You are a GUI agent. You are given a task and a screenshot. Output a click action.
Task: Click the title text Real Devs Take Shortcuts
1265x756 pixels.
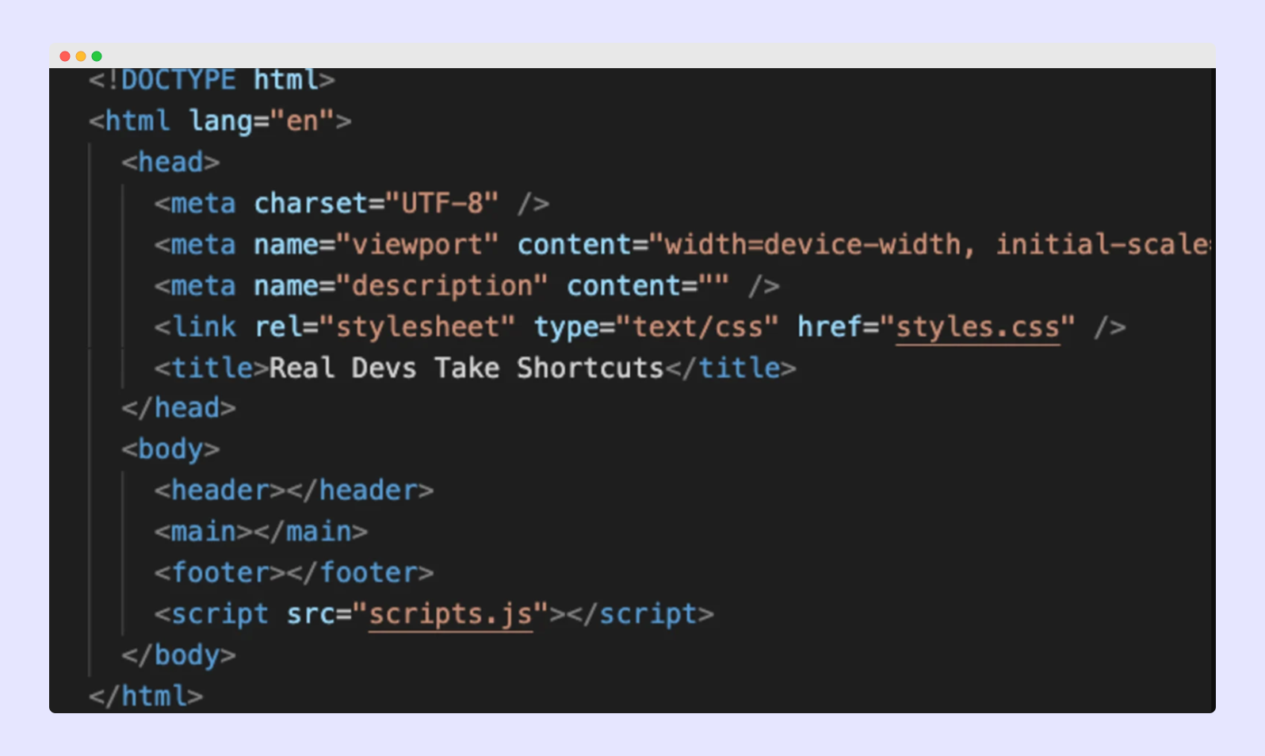(x=466, y=368)
